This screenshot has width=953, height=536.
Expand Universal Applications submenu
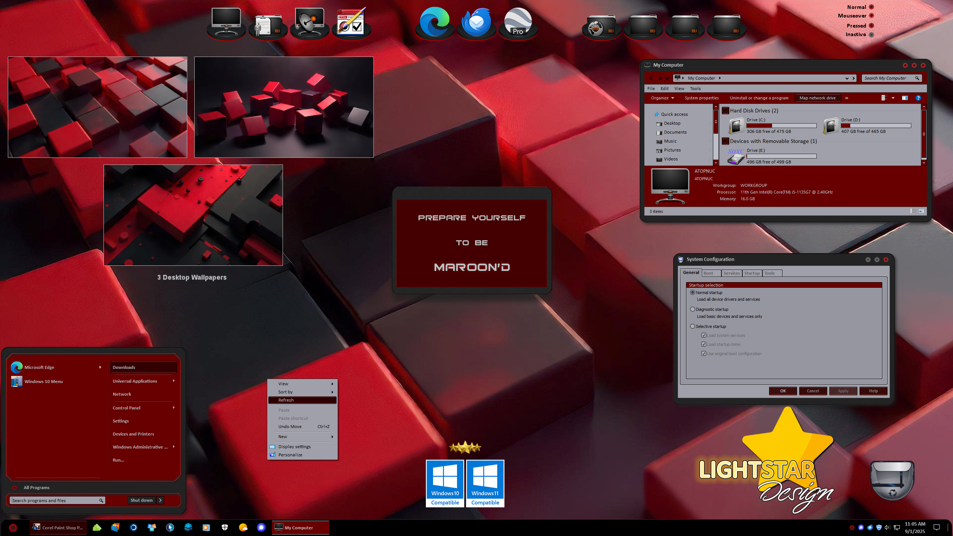174,381
